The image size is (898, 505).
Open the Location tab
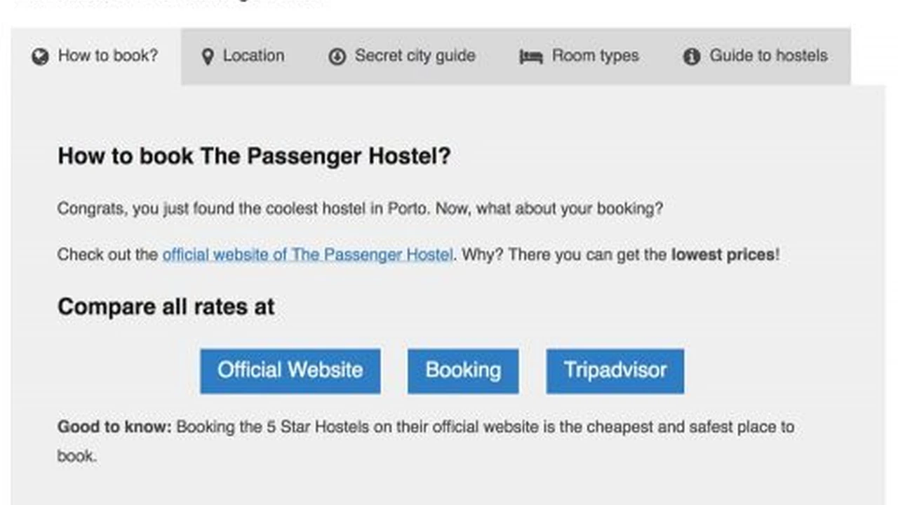click(x=253, y=56)
